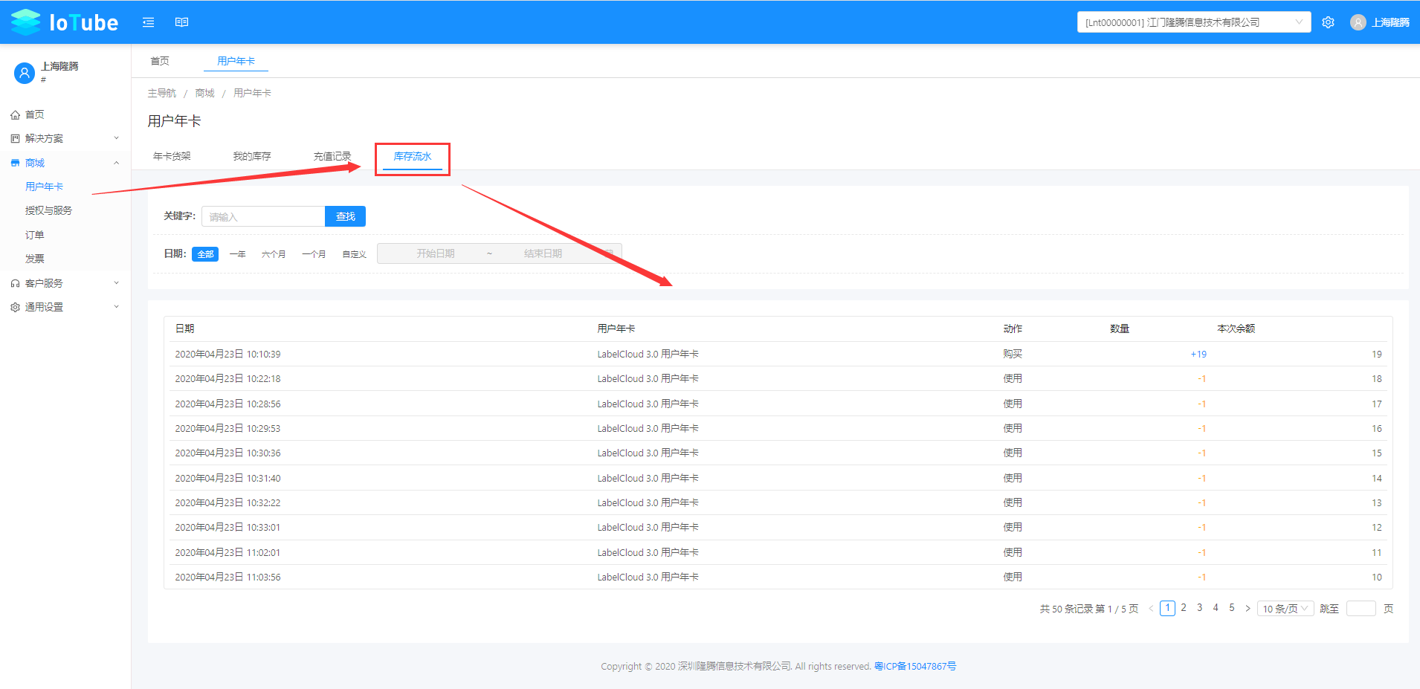Go to previous page arrow
Viewport: 1420px width, 689px height.
click(x=1151, y=609)
